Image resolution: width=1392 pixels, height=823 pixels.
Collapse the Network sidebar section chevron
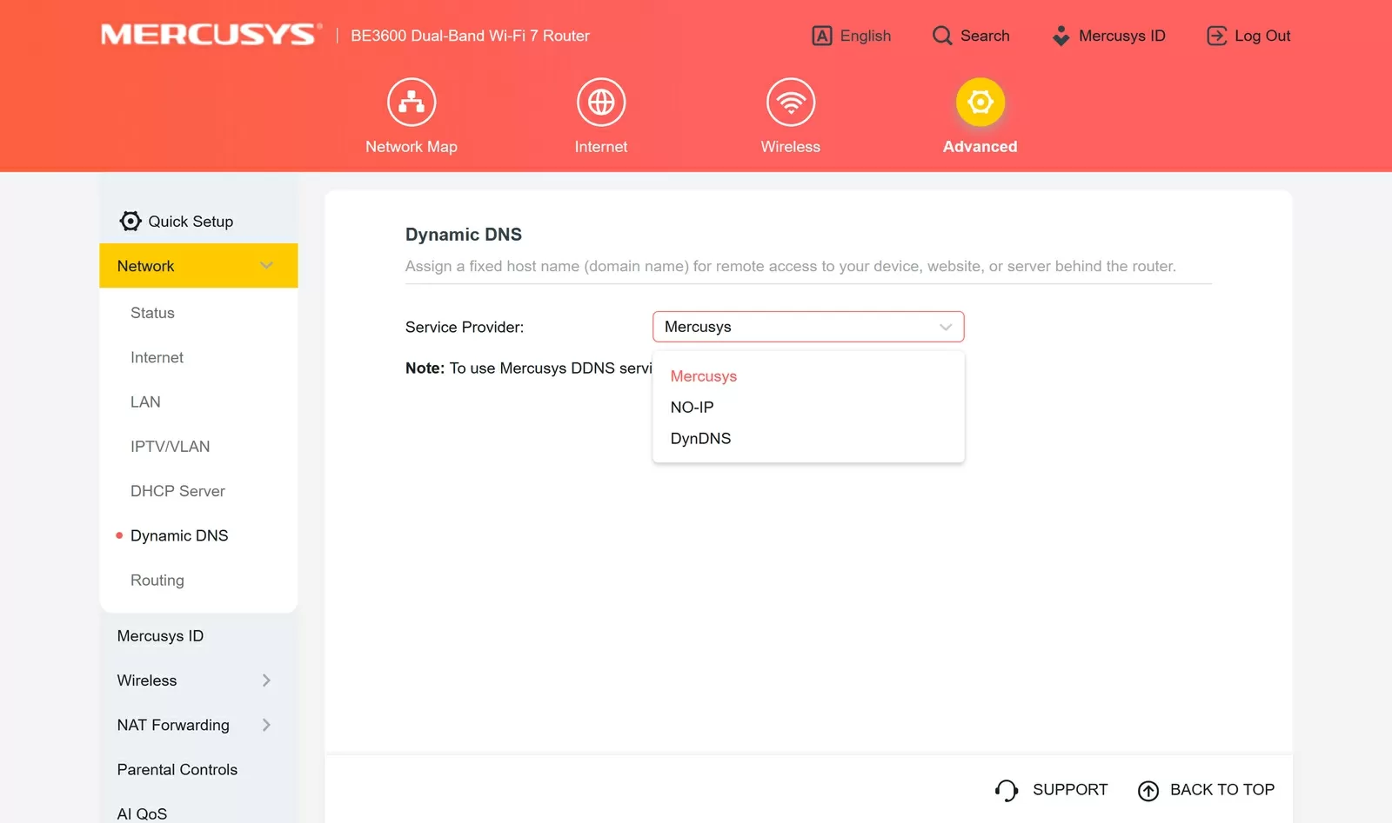(x=266, y=266)
